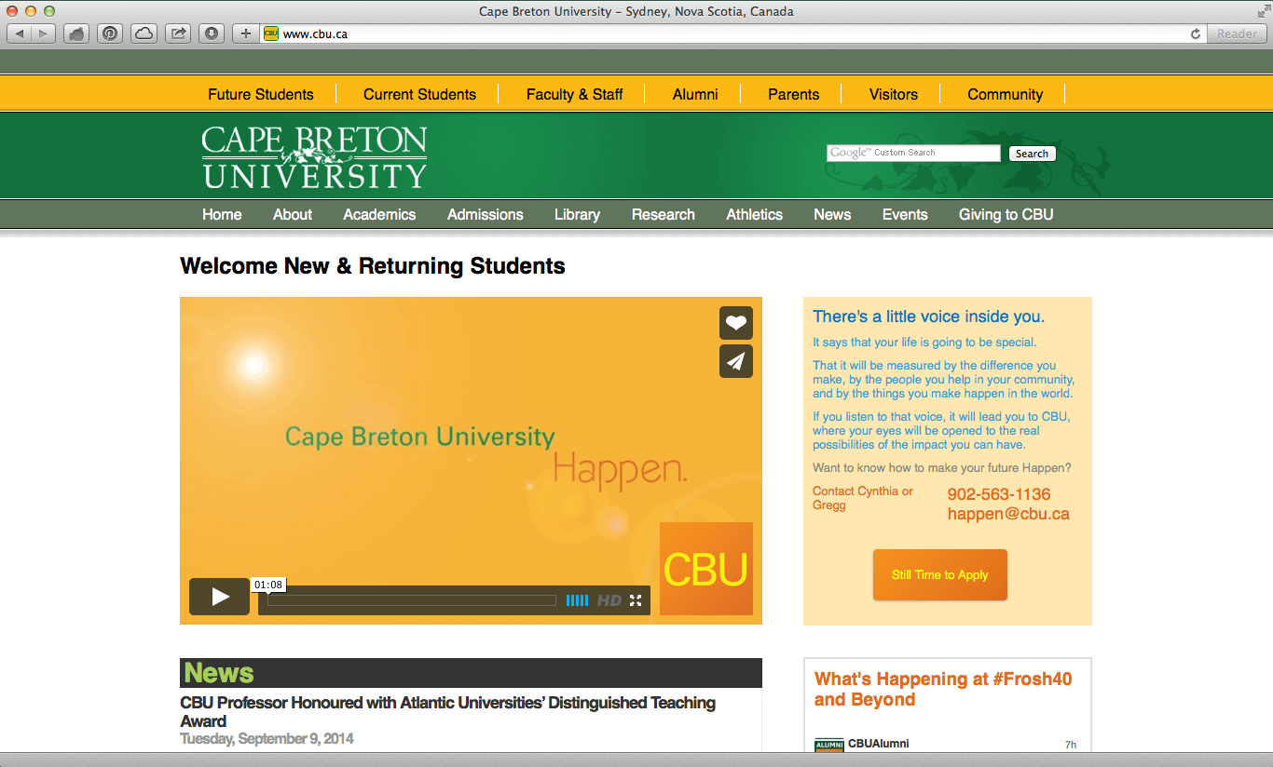
Task: Click the Tuesday, September 9, 2014 date
Action: click(267, 739)
